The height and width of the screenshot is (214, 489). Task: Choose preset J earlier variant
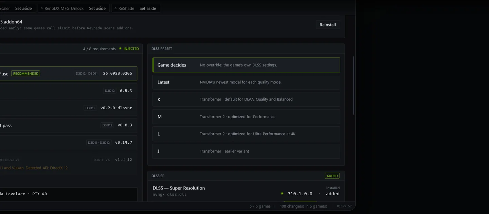click(246, 151)
